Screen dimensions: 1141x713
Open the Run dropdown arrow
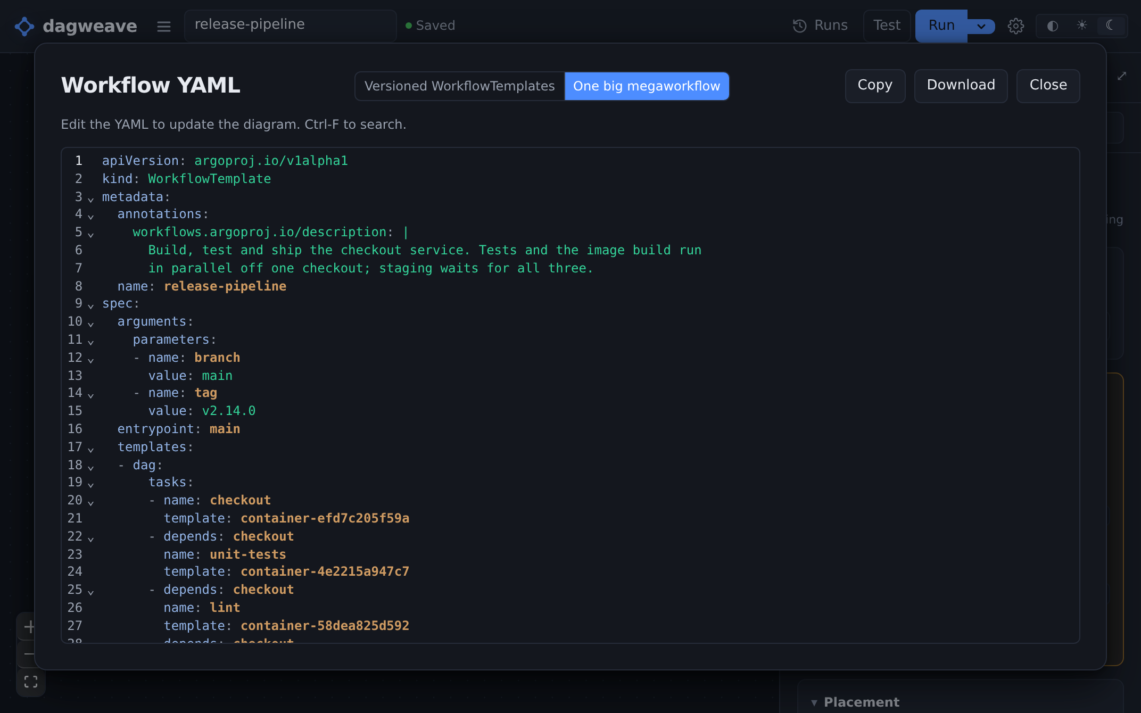[x=981, y=26]
